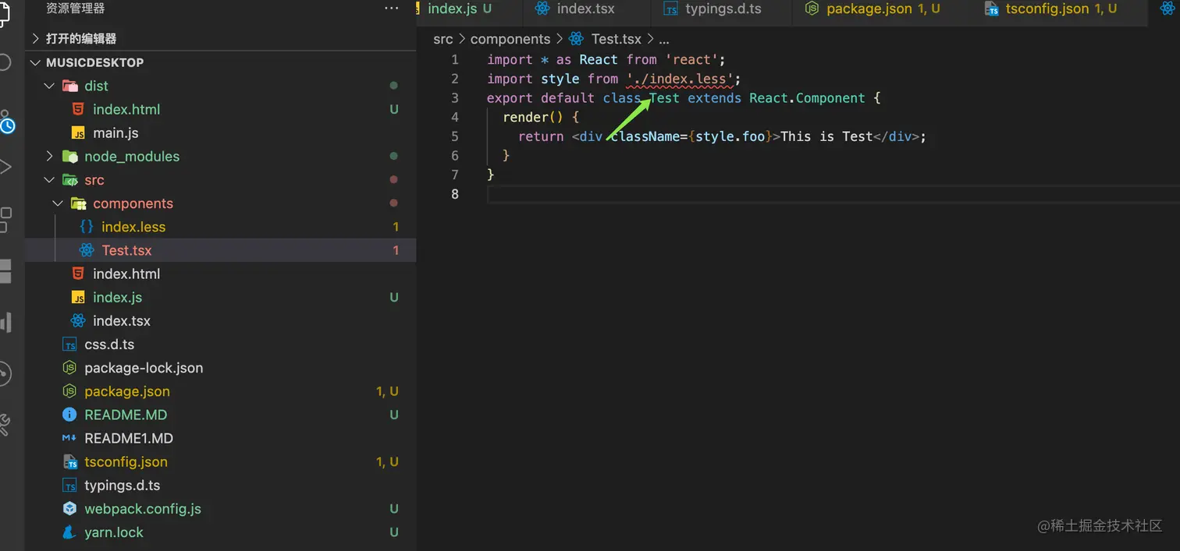Screen dimensions: 1180x551
Task: Click the yarn cat icon beside yarn.lock
Action: (69, 532)
